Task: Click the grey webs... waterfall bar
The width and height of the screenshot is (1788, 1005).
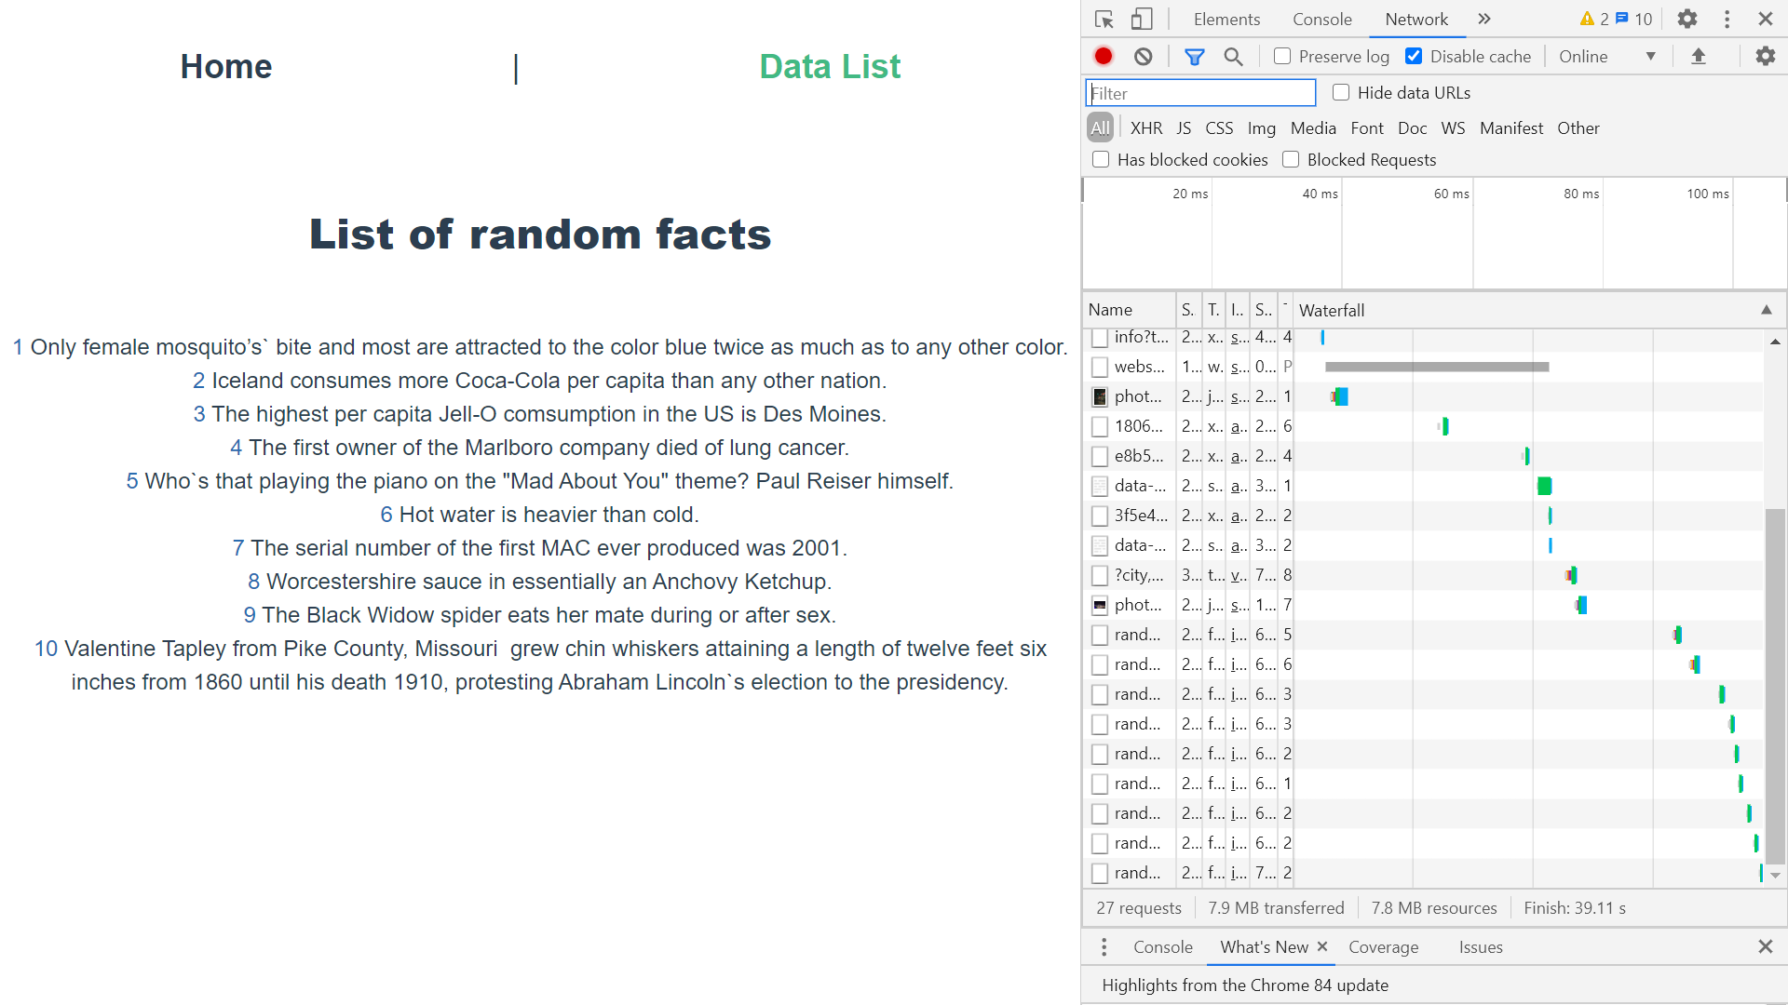Action: [1437, 367]
